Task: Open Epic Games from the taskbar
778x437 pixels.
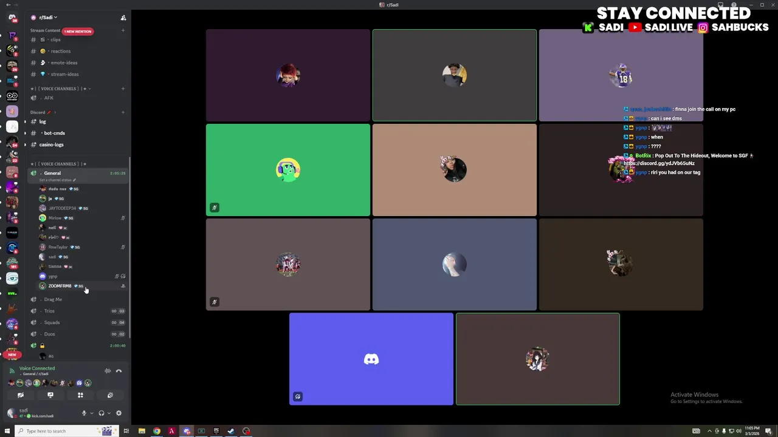Action: click(216, 431)
